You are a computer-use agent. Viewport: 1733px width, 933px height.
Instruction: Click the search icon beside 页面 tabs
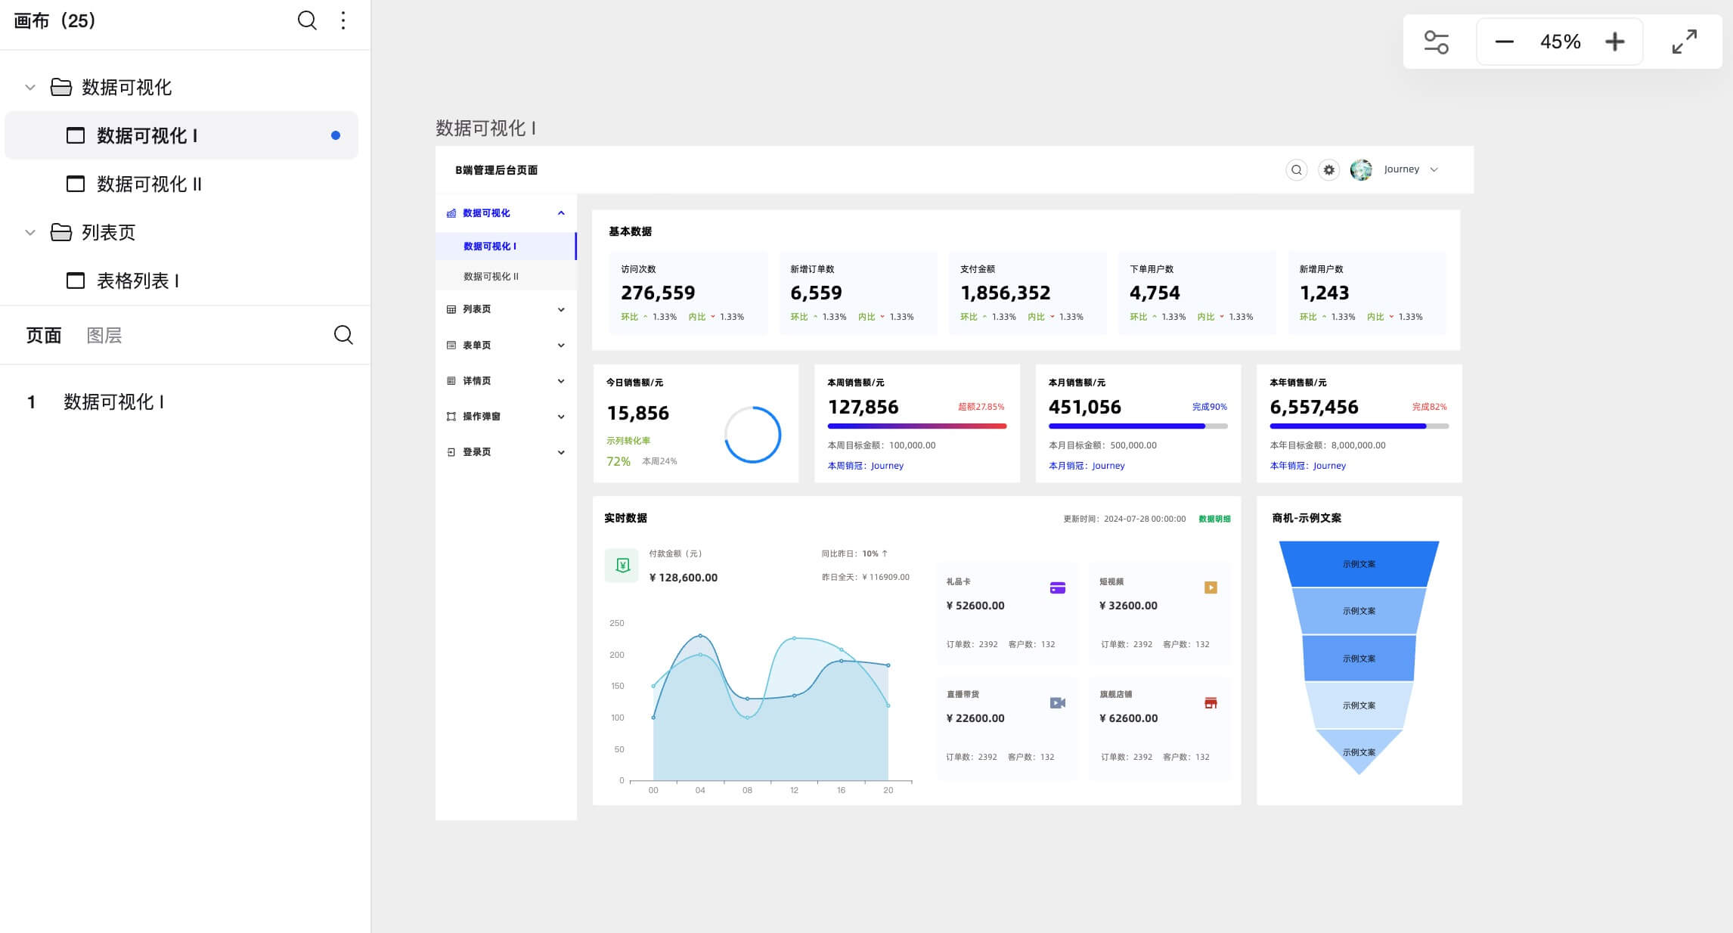pos(343,335)
